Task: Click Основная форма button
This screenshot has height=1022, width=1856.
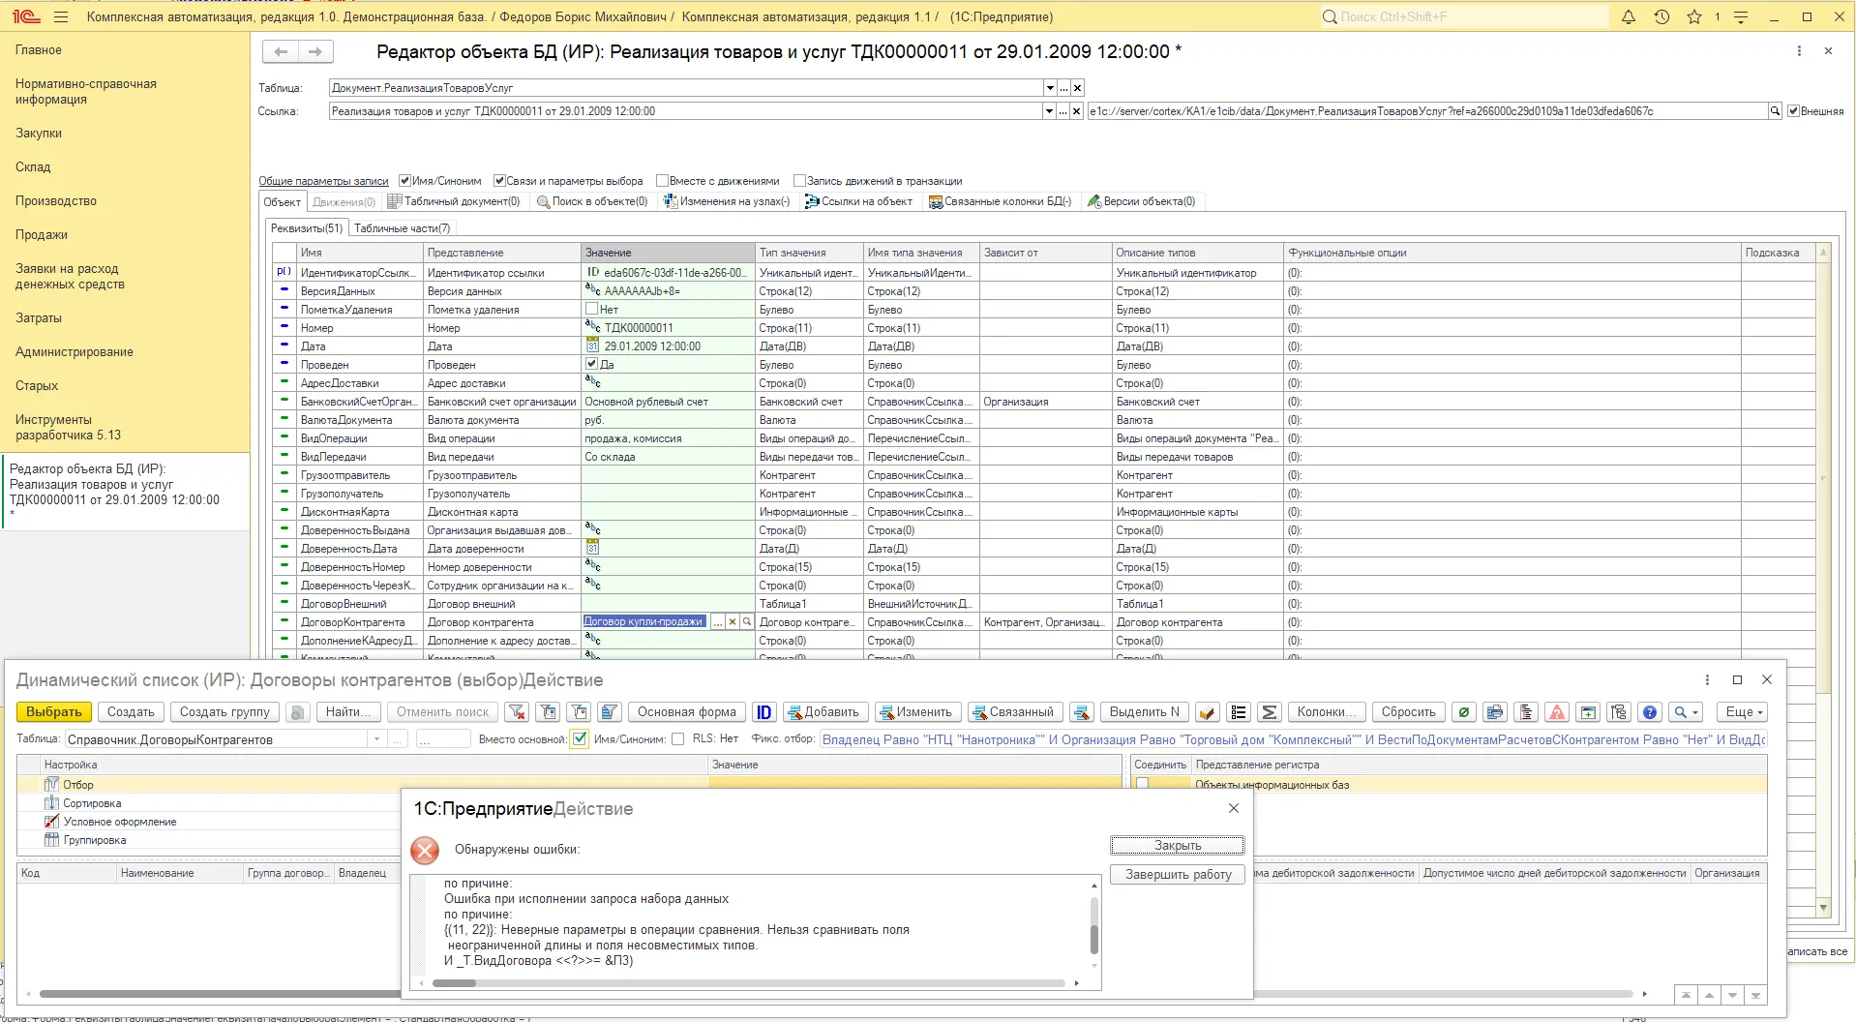Action: point(687,712)
